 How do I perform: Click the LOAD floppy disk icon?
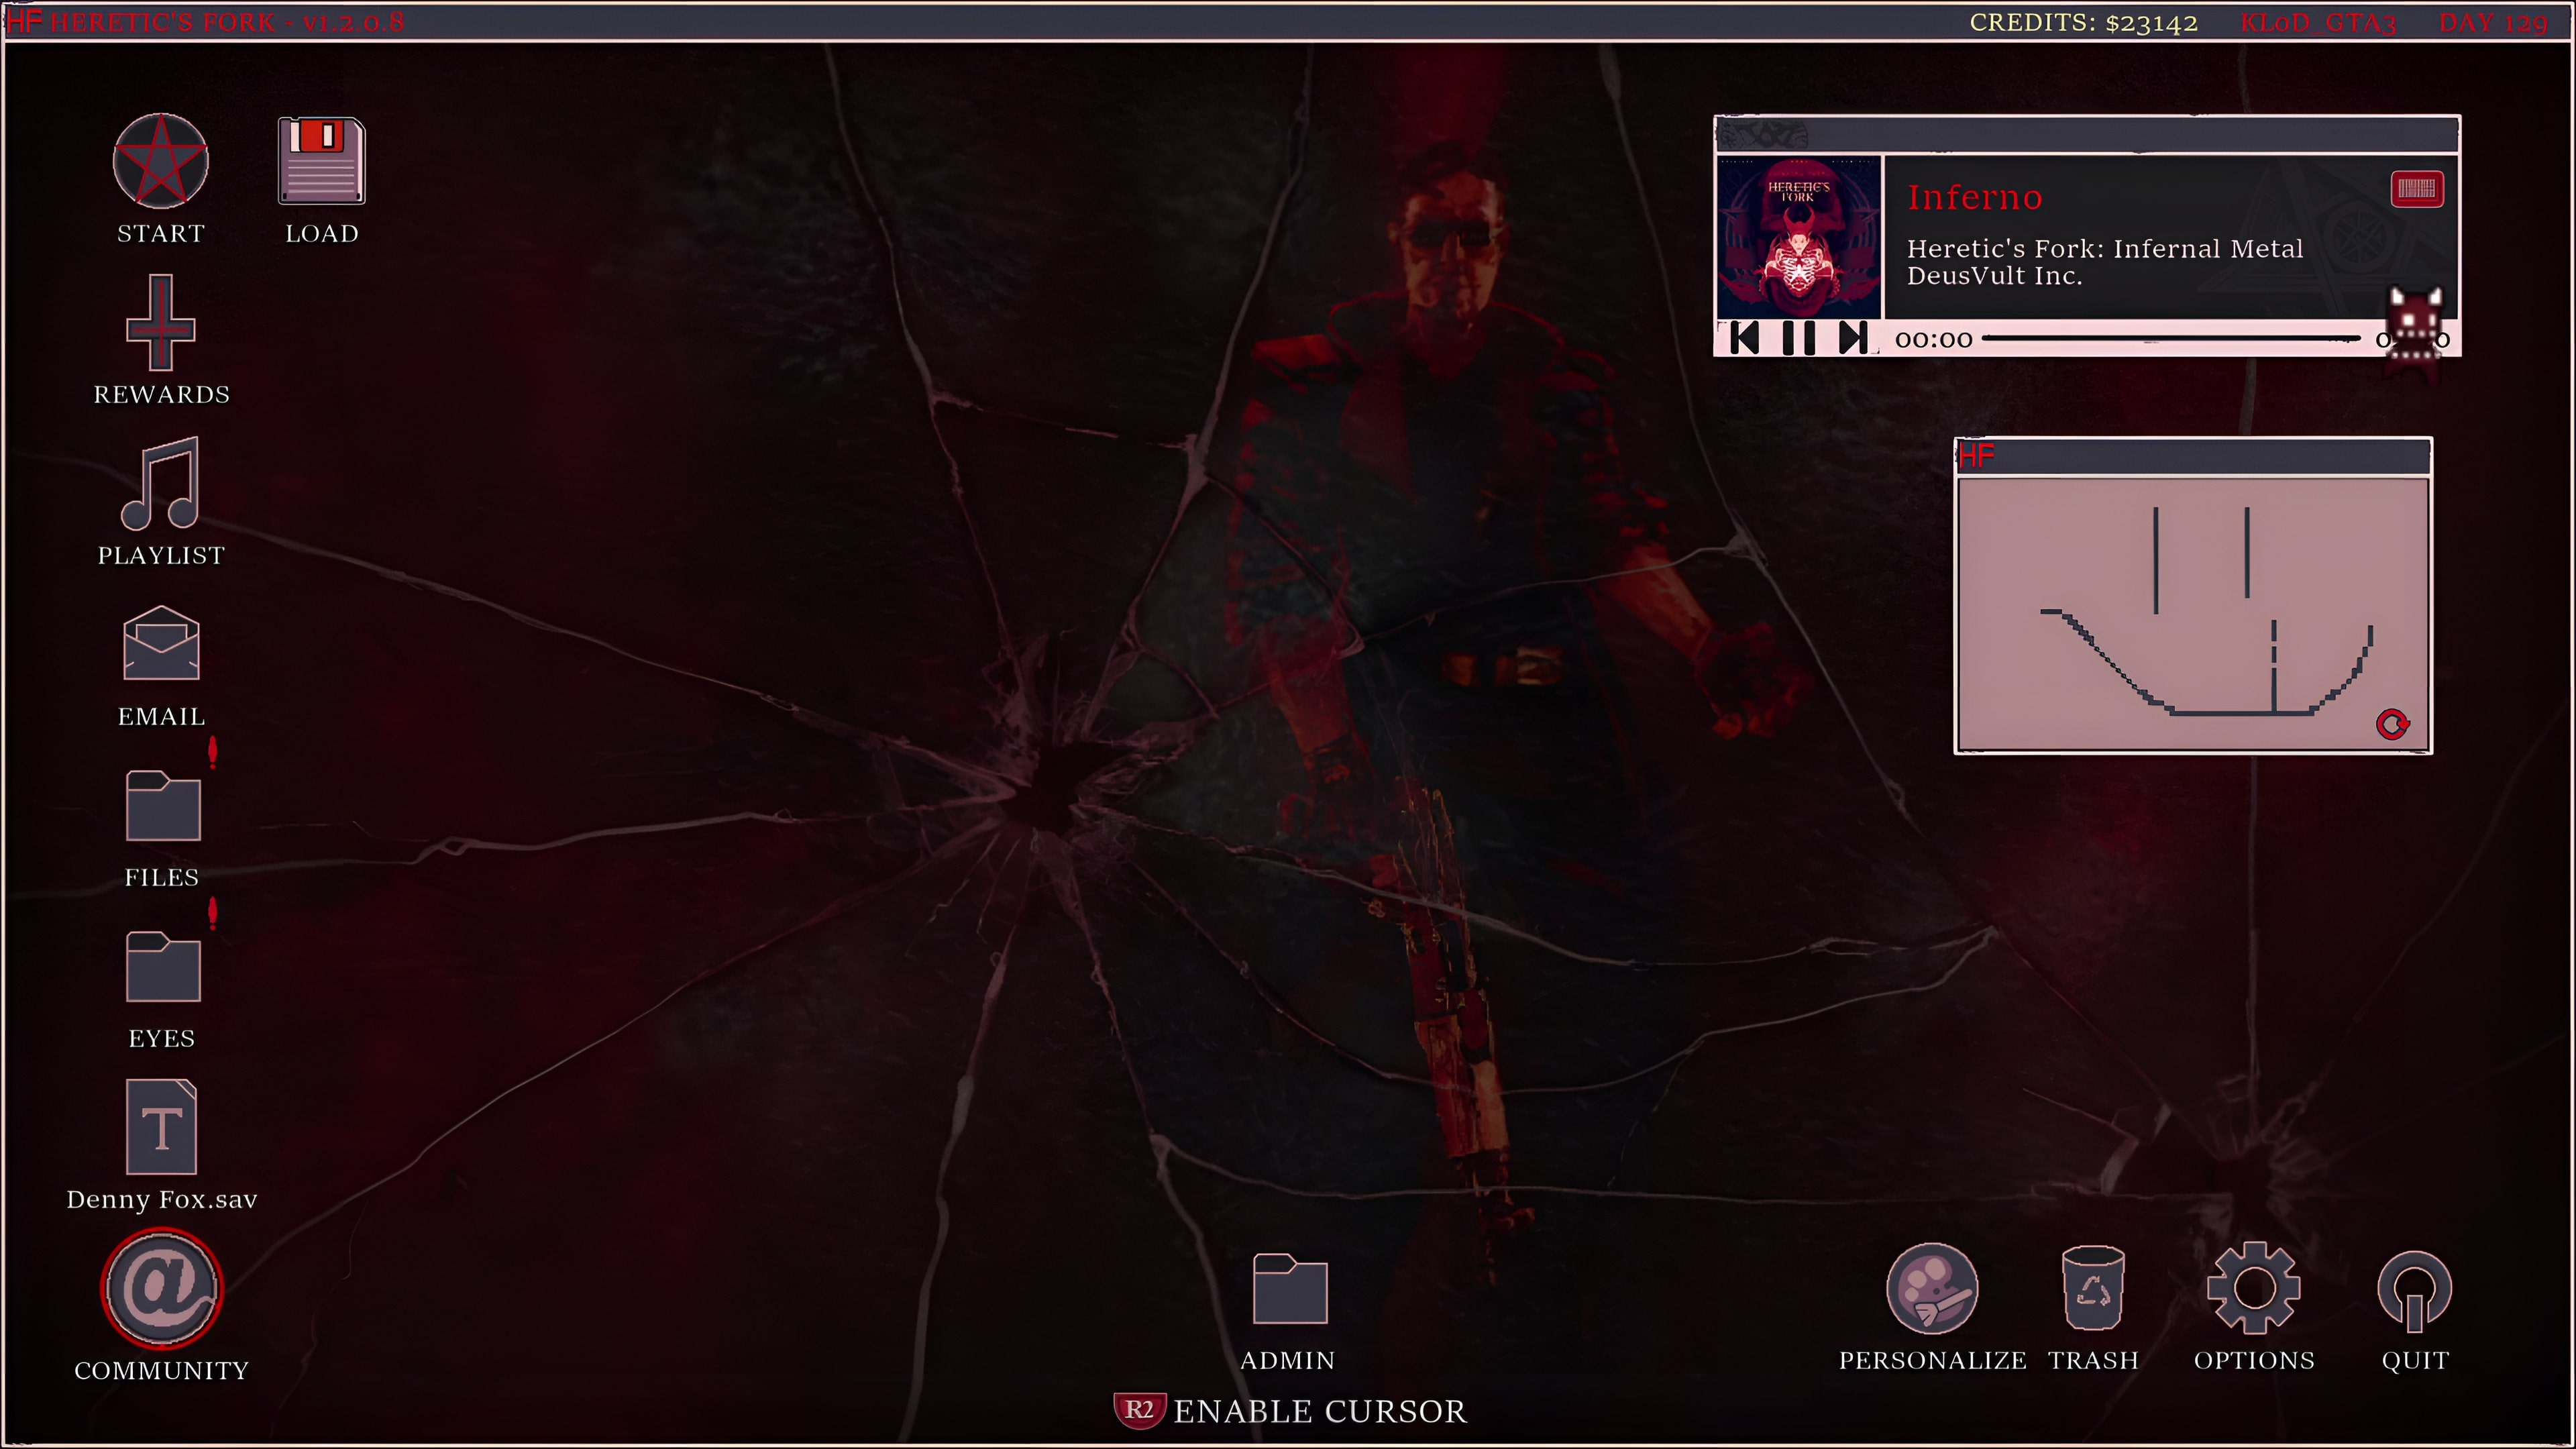pos(321,162)
